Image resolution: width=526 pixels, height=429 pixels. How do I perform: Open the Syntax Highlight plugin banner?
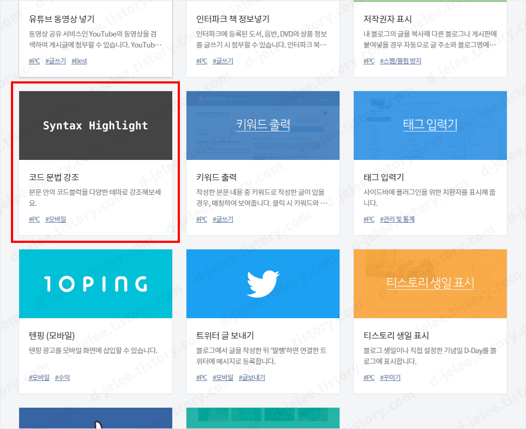(96, 125)
